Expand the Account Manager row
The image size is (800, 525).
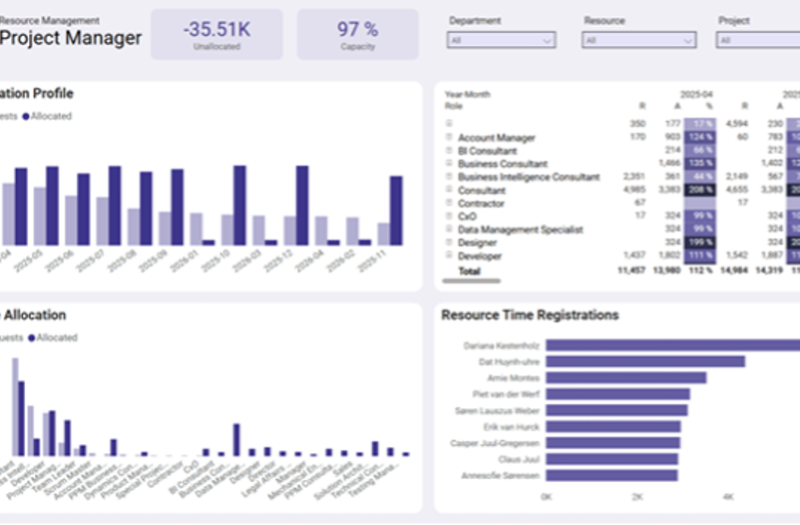(x=450, y=138)
